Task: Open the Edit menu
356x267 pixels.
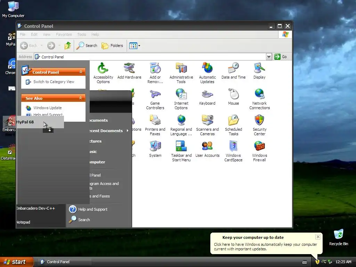Action: (x=34, y=34)
